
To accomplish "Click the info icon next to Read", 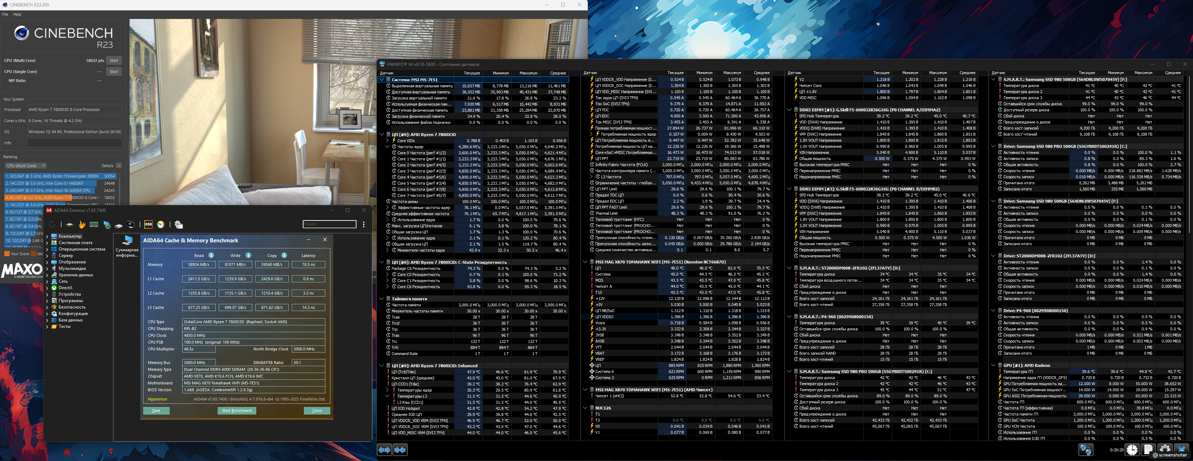I will coord(211,255).
